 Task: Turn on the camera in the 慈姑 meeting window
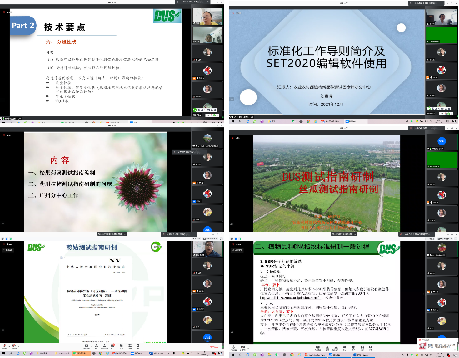click(14, 346)
